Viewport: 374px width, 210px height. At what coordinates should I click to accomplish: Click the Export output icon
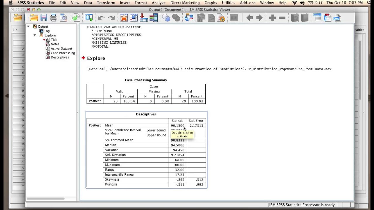(76, 18)
